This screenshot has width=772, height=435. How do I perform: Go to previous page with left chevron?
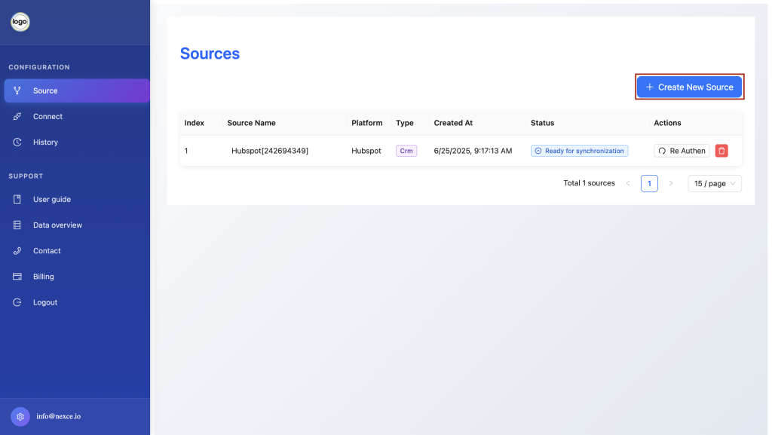tap(628, 183)
